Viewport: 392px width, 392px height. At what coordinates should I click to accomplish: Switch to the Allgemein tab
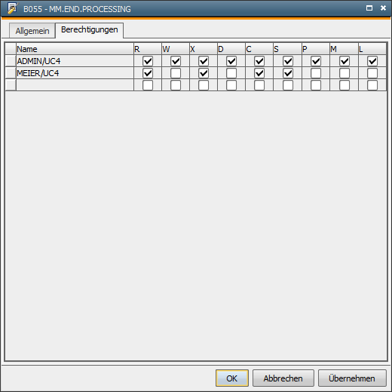click(32, 31)
